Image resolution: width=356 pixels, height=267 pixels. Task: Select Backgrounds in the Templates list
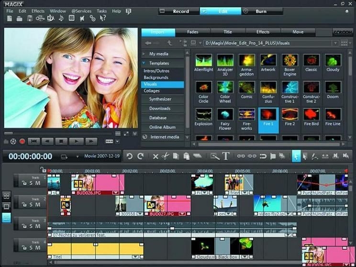point(156,78)
